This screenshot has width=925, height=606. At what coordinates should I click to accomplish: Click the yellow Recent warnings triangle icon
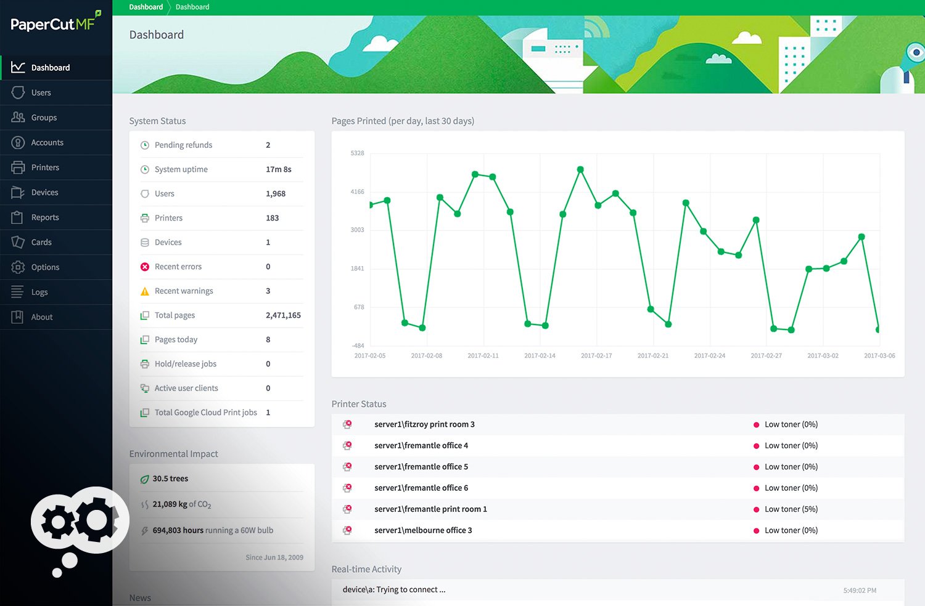pos(145,291)
